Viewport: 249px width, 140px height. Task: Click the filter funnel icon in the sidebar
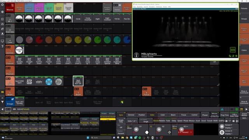[2, 102]
